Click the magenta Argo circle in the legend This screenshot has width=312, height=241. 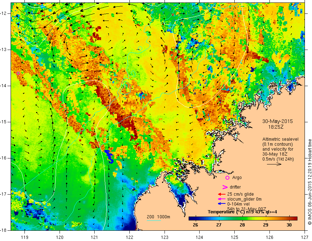click(x=227, y=178)
